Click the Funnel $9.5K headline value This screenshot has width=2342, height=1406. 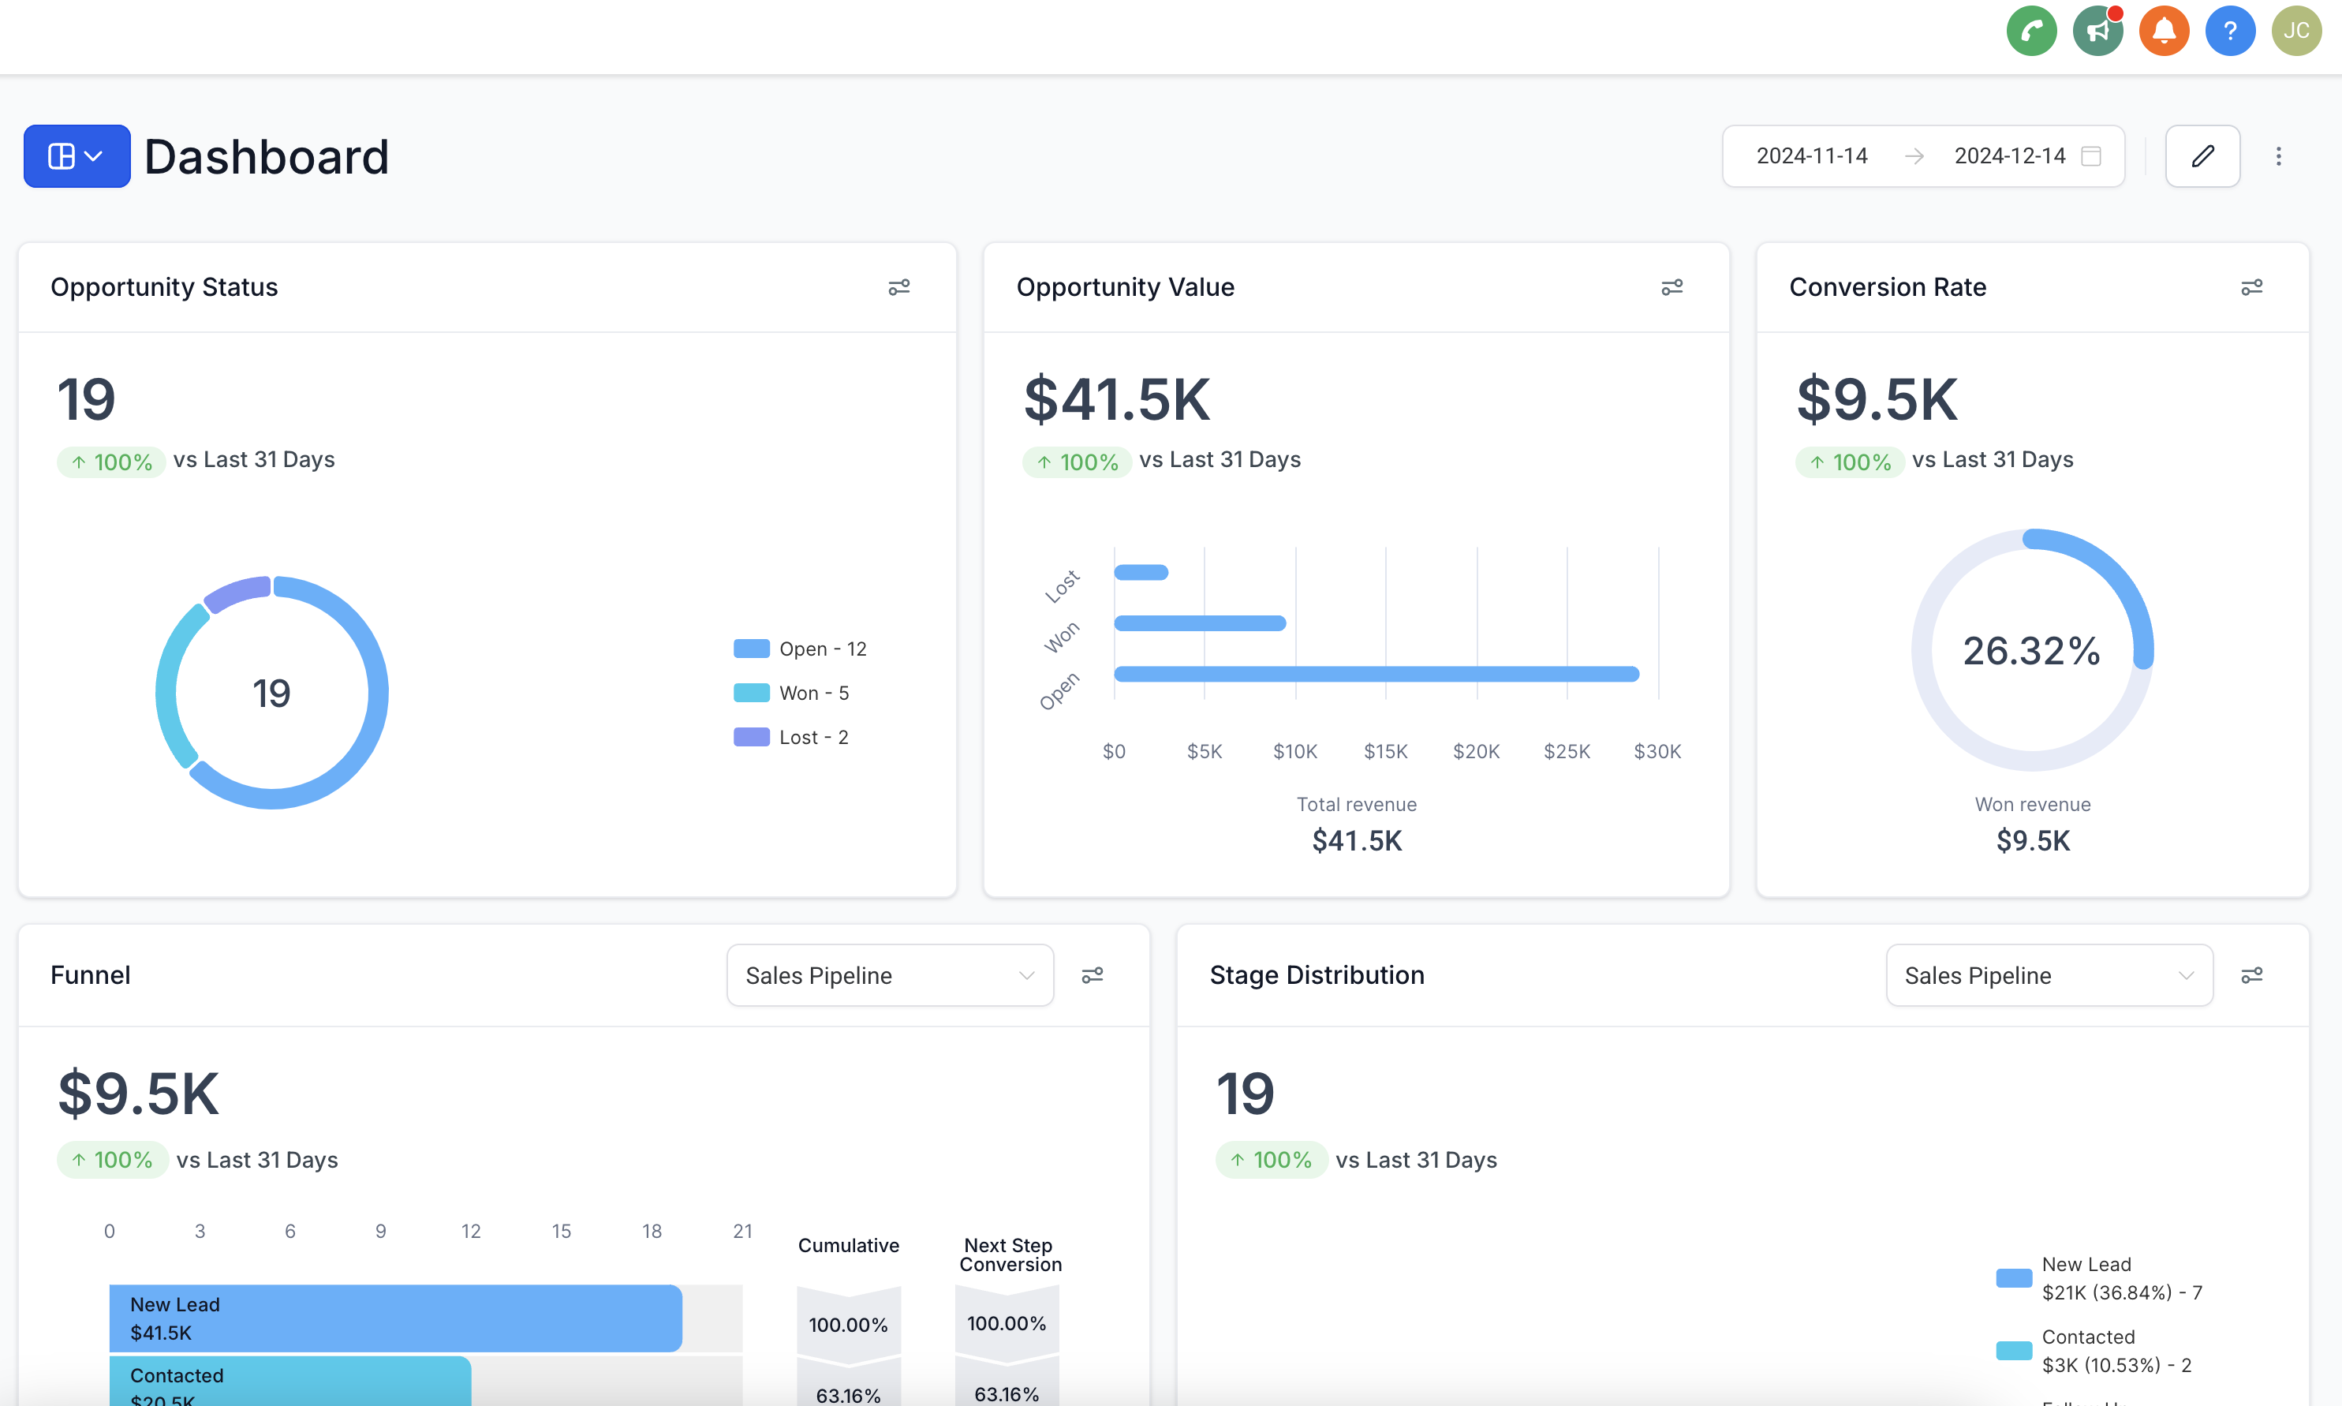coord(138,1094)
